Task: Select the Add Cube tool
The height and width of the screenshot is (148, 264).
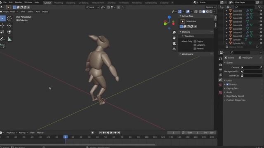Action: [x=2, y=46]
